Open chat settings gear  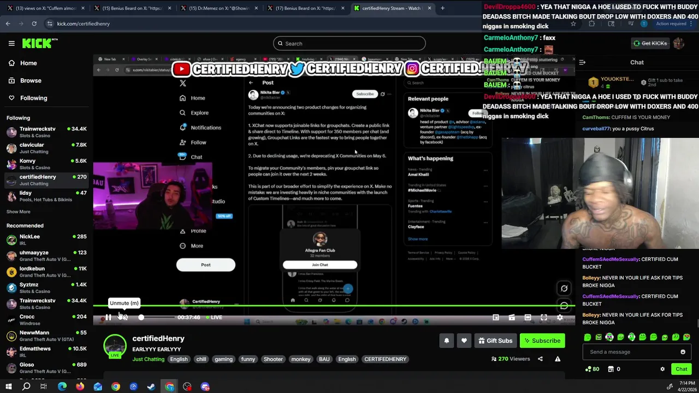662,369
